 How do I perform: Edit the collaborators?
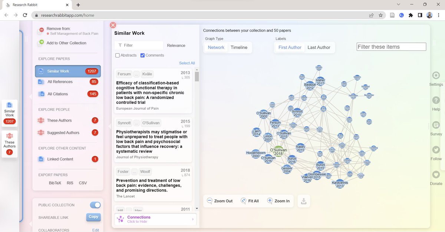click(x=96, y=230)
